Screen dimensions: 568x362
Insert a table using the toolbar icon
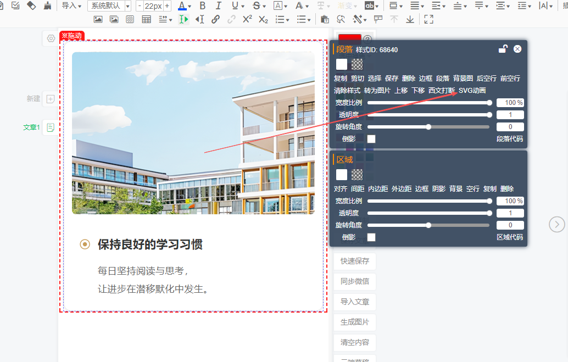(x=146, y=19)
